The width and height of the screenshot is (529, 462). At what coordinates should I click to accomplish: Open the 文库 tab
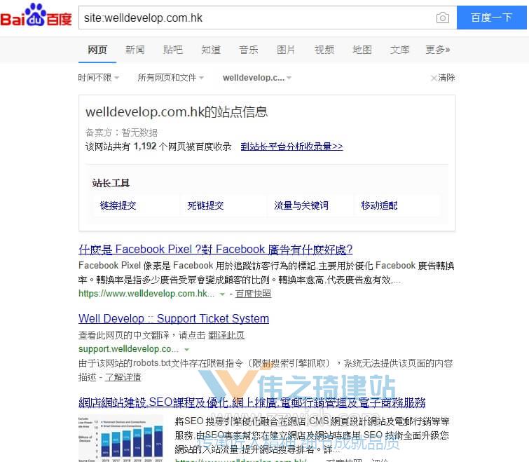[400, 50]
